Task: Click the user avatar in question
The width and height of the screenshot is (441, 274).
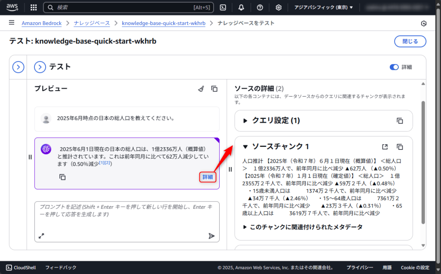Action: pyautogui.click(x=46, y=119)
